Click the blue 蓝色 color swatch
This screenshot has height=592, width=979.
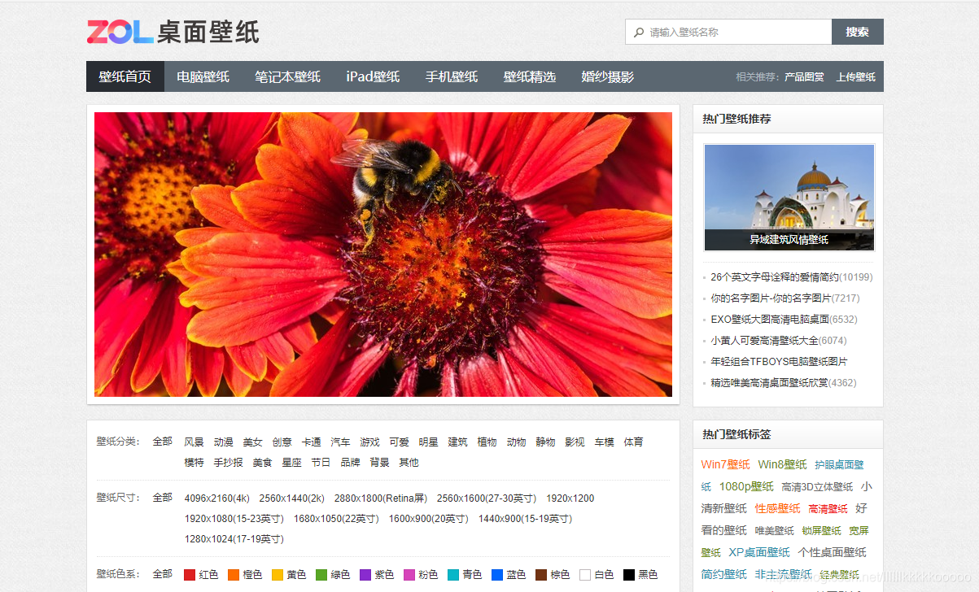click(x=505, y=574)
